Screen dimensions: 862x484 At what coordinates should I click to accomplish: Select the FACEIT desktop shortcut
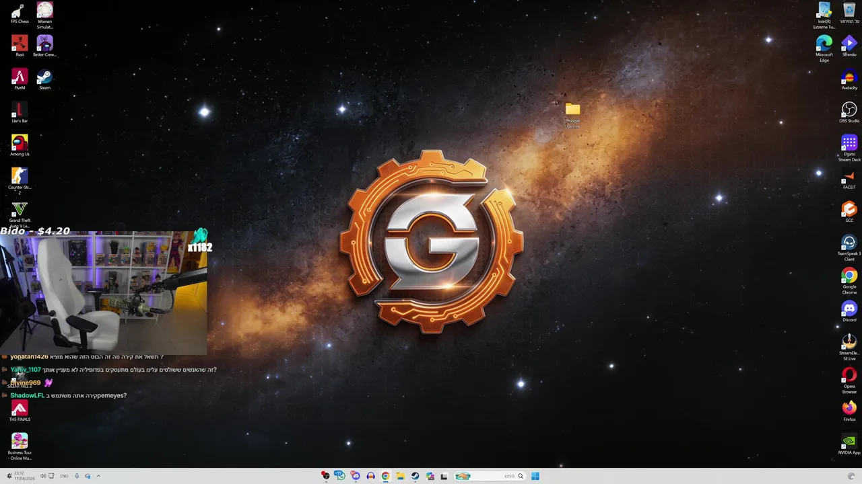(x=849, y=179)
